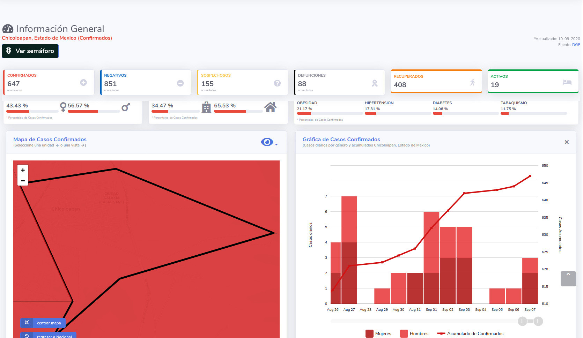Click the left handle of the chart range slider
The width and height of the screenshot is (583, 338).
point(523,321)
